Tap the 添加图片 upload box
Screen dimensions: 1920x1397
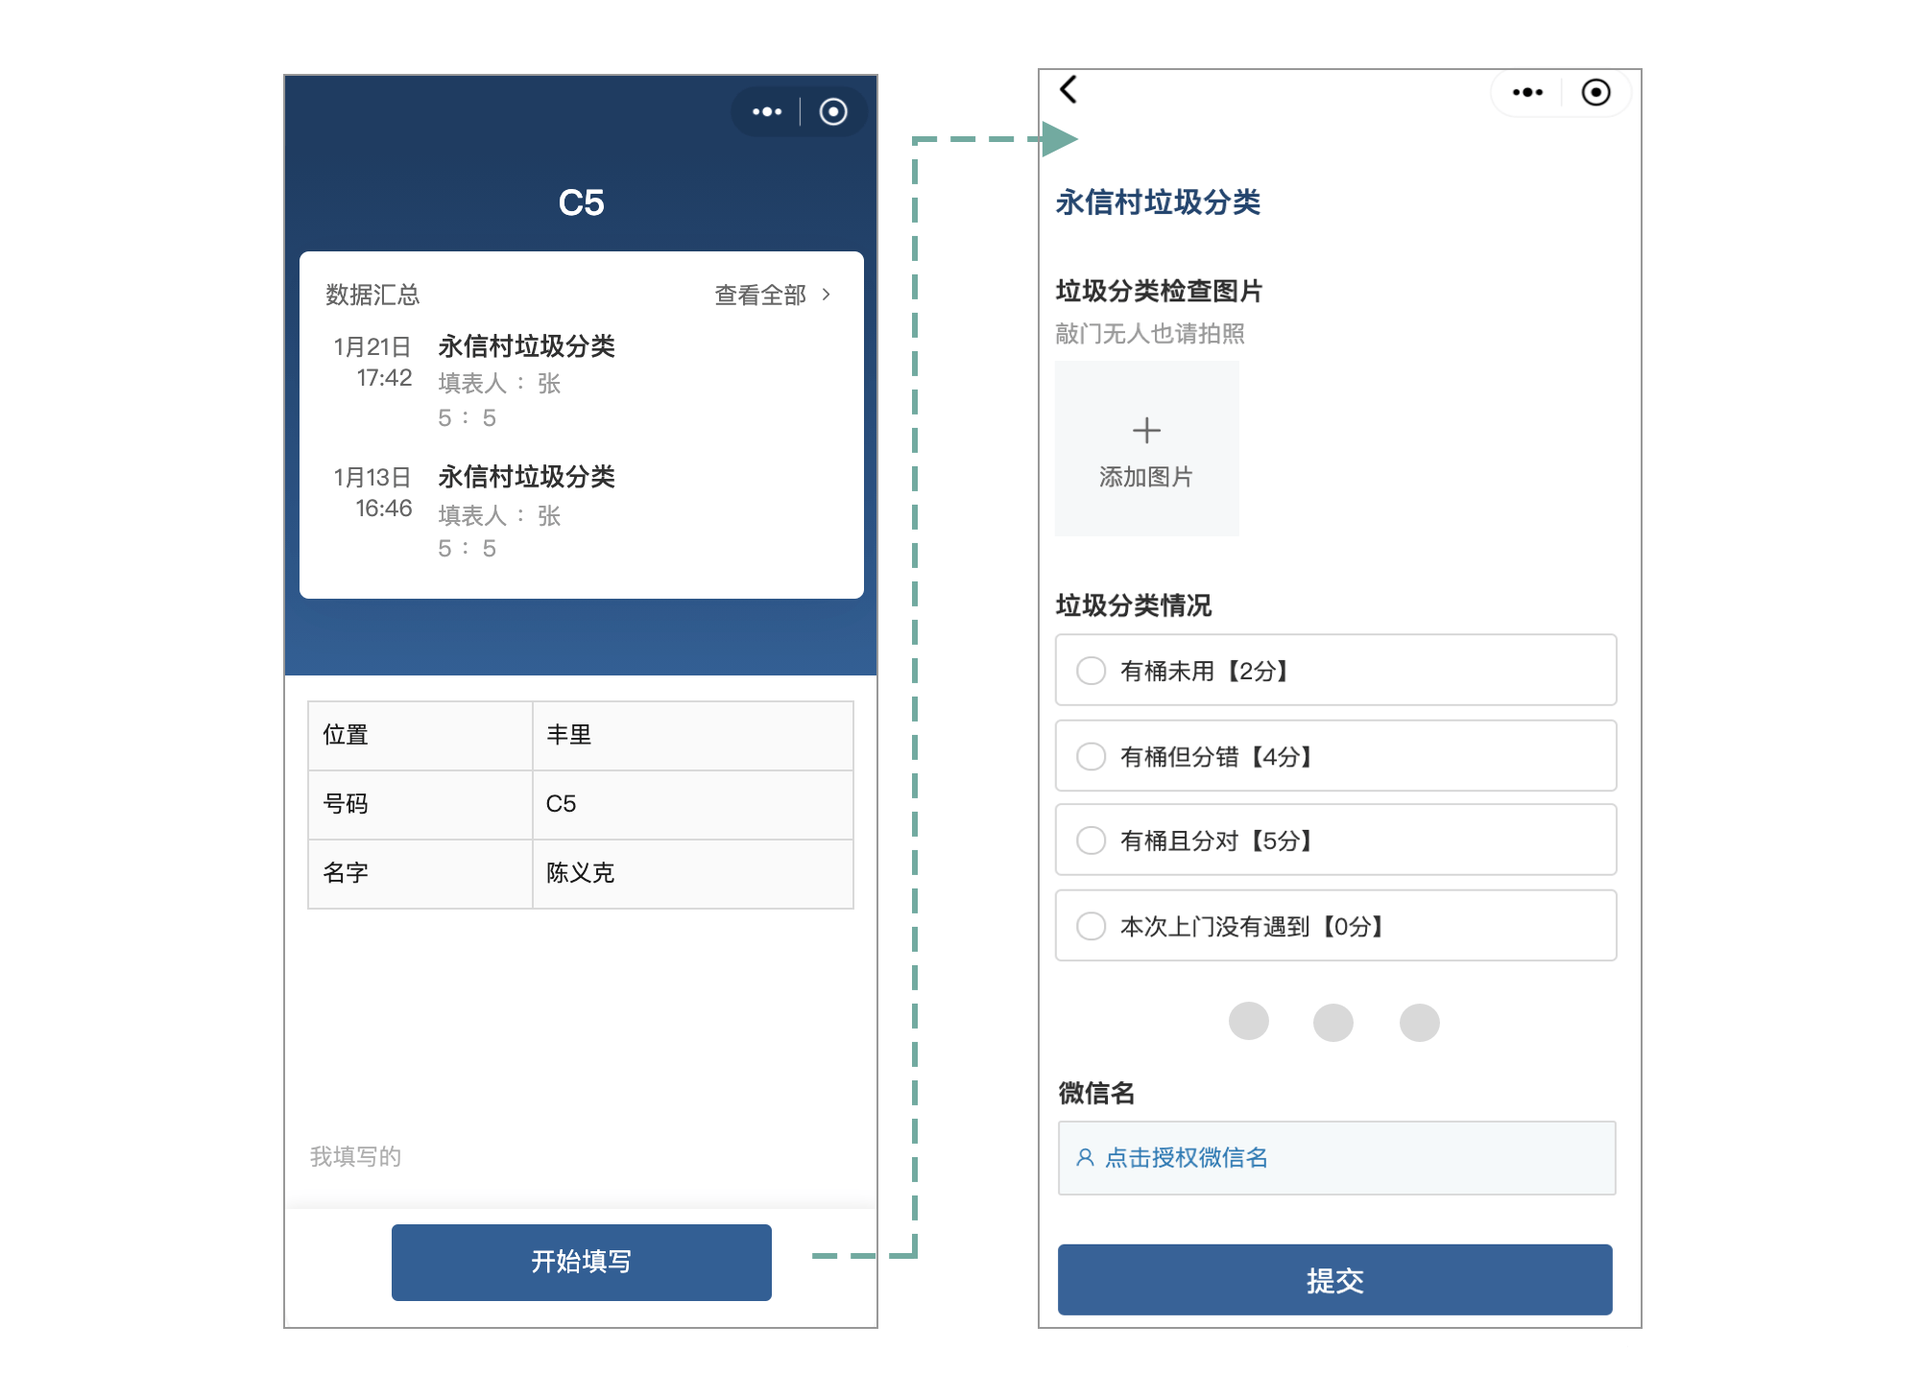1146,477
